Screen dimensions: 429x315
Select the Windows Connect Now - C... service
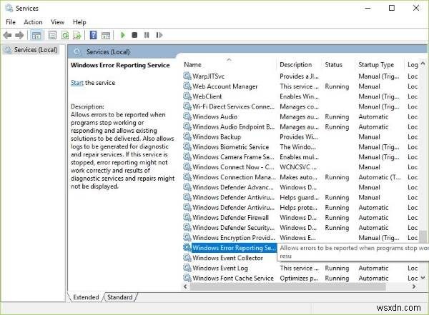point(233,167)
